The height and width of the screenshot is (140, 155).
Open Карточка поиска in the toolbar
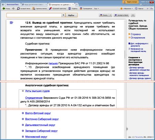(x=40, y=9)
